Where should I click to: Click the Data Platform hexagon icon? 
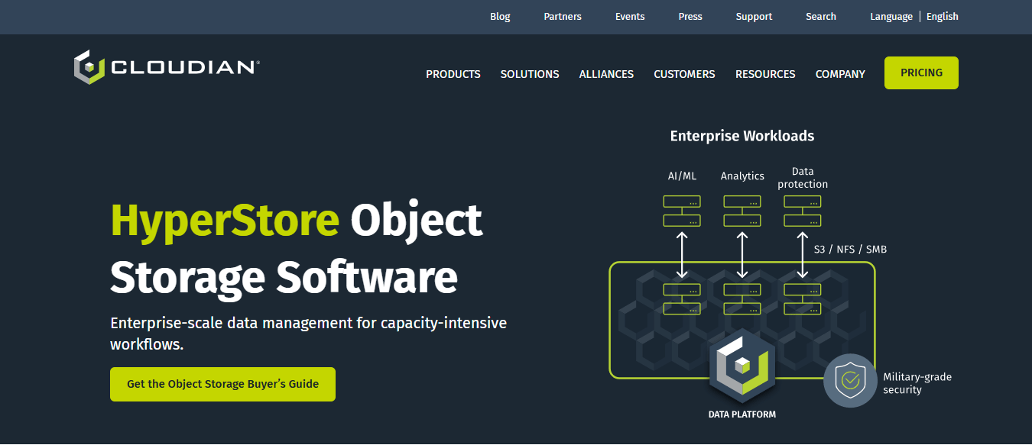(x=742, y=368)
